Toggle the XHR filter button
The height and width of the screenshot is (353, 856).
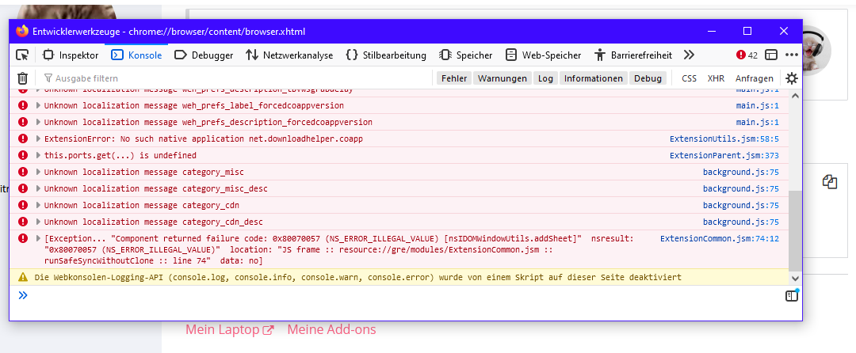(x=716, y=78)
